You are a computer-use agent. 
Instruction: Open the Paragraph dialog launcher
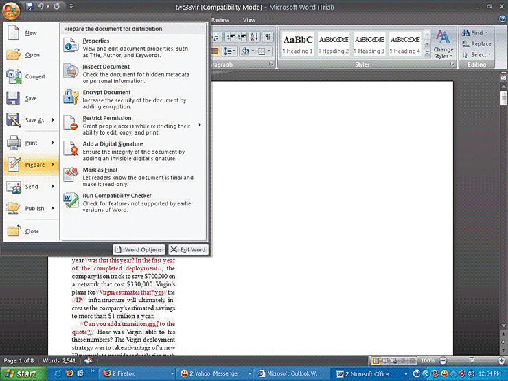(x=271, y=65)
